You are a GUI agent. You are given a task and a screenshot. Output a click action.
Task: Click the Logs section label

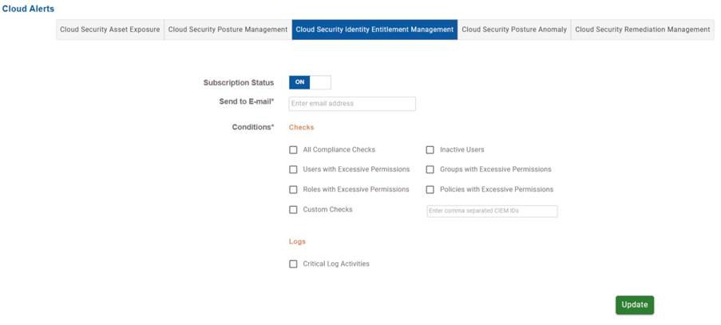click(297, 241)
